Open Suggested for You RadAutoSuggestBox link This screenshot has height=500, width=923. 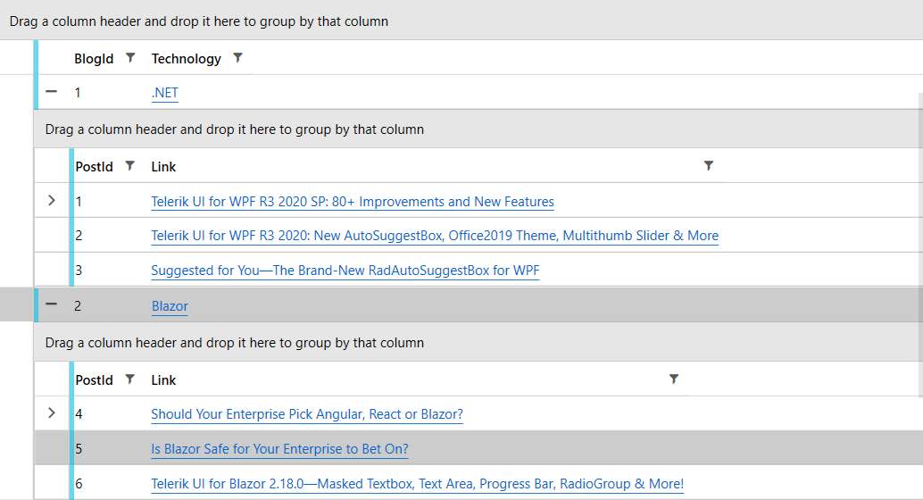point(345,271)
